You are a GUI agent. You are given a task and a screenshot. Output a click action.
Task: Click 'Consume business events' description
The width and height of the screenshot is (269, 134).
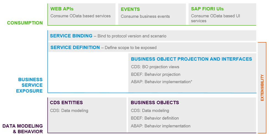145,16
